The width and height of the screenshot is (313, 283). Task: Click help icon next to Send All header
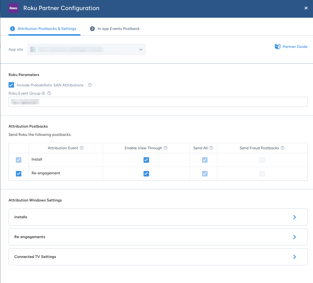point(211,148)
